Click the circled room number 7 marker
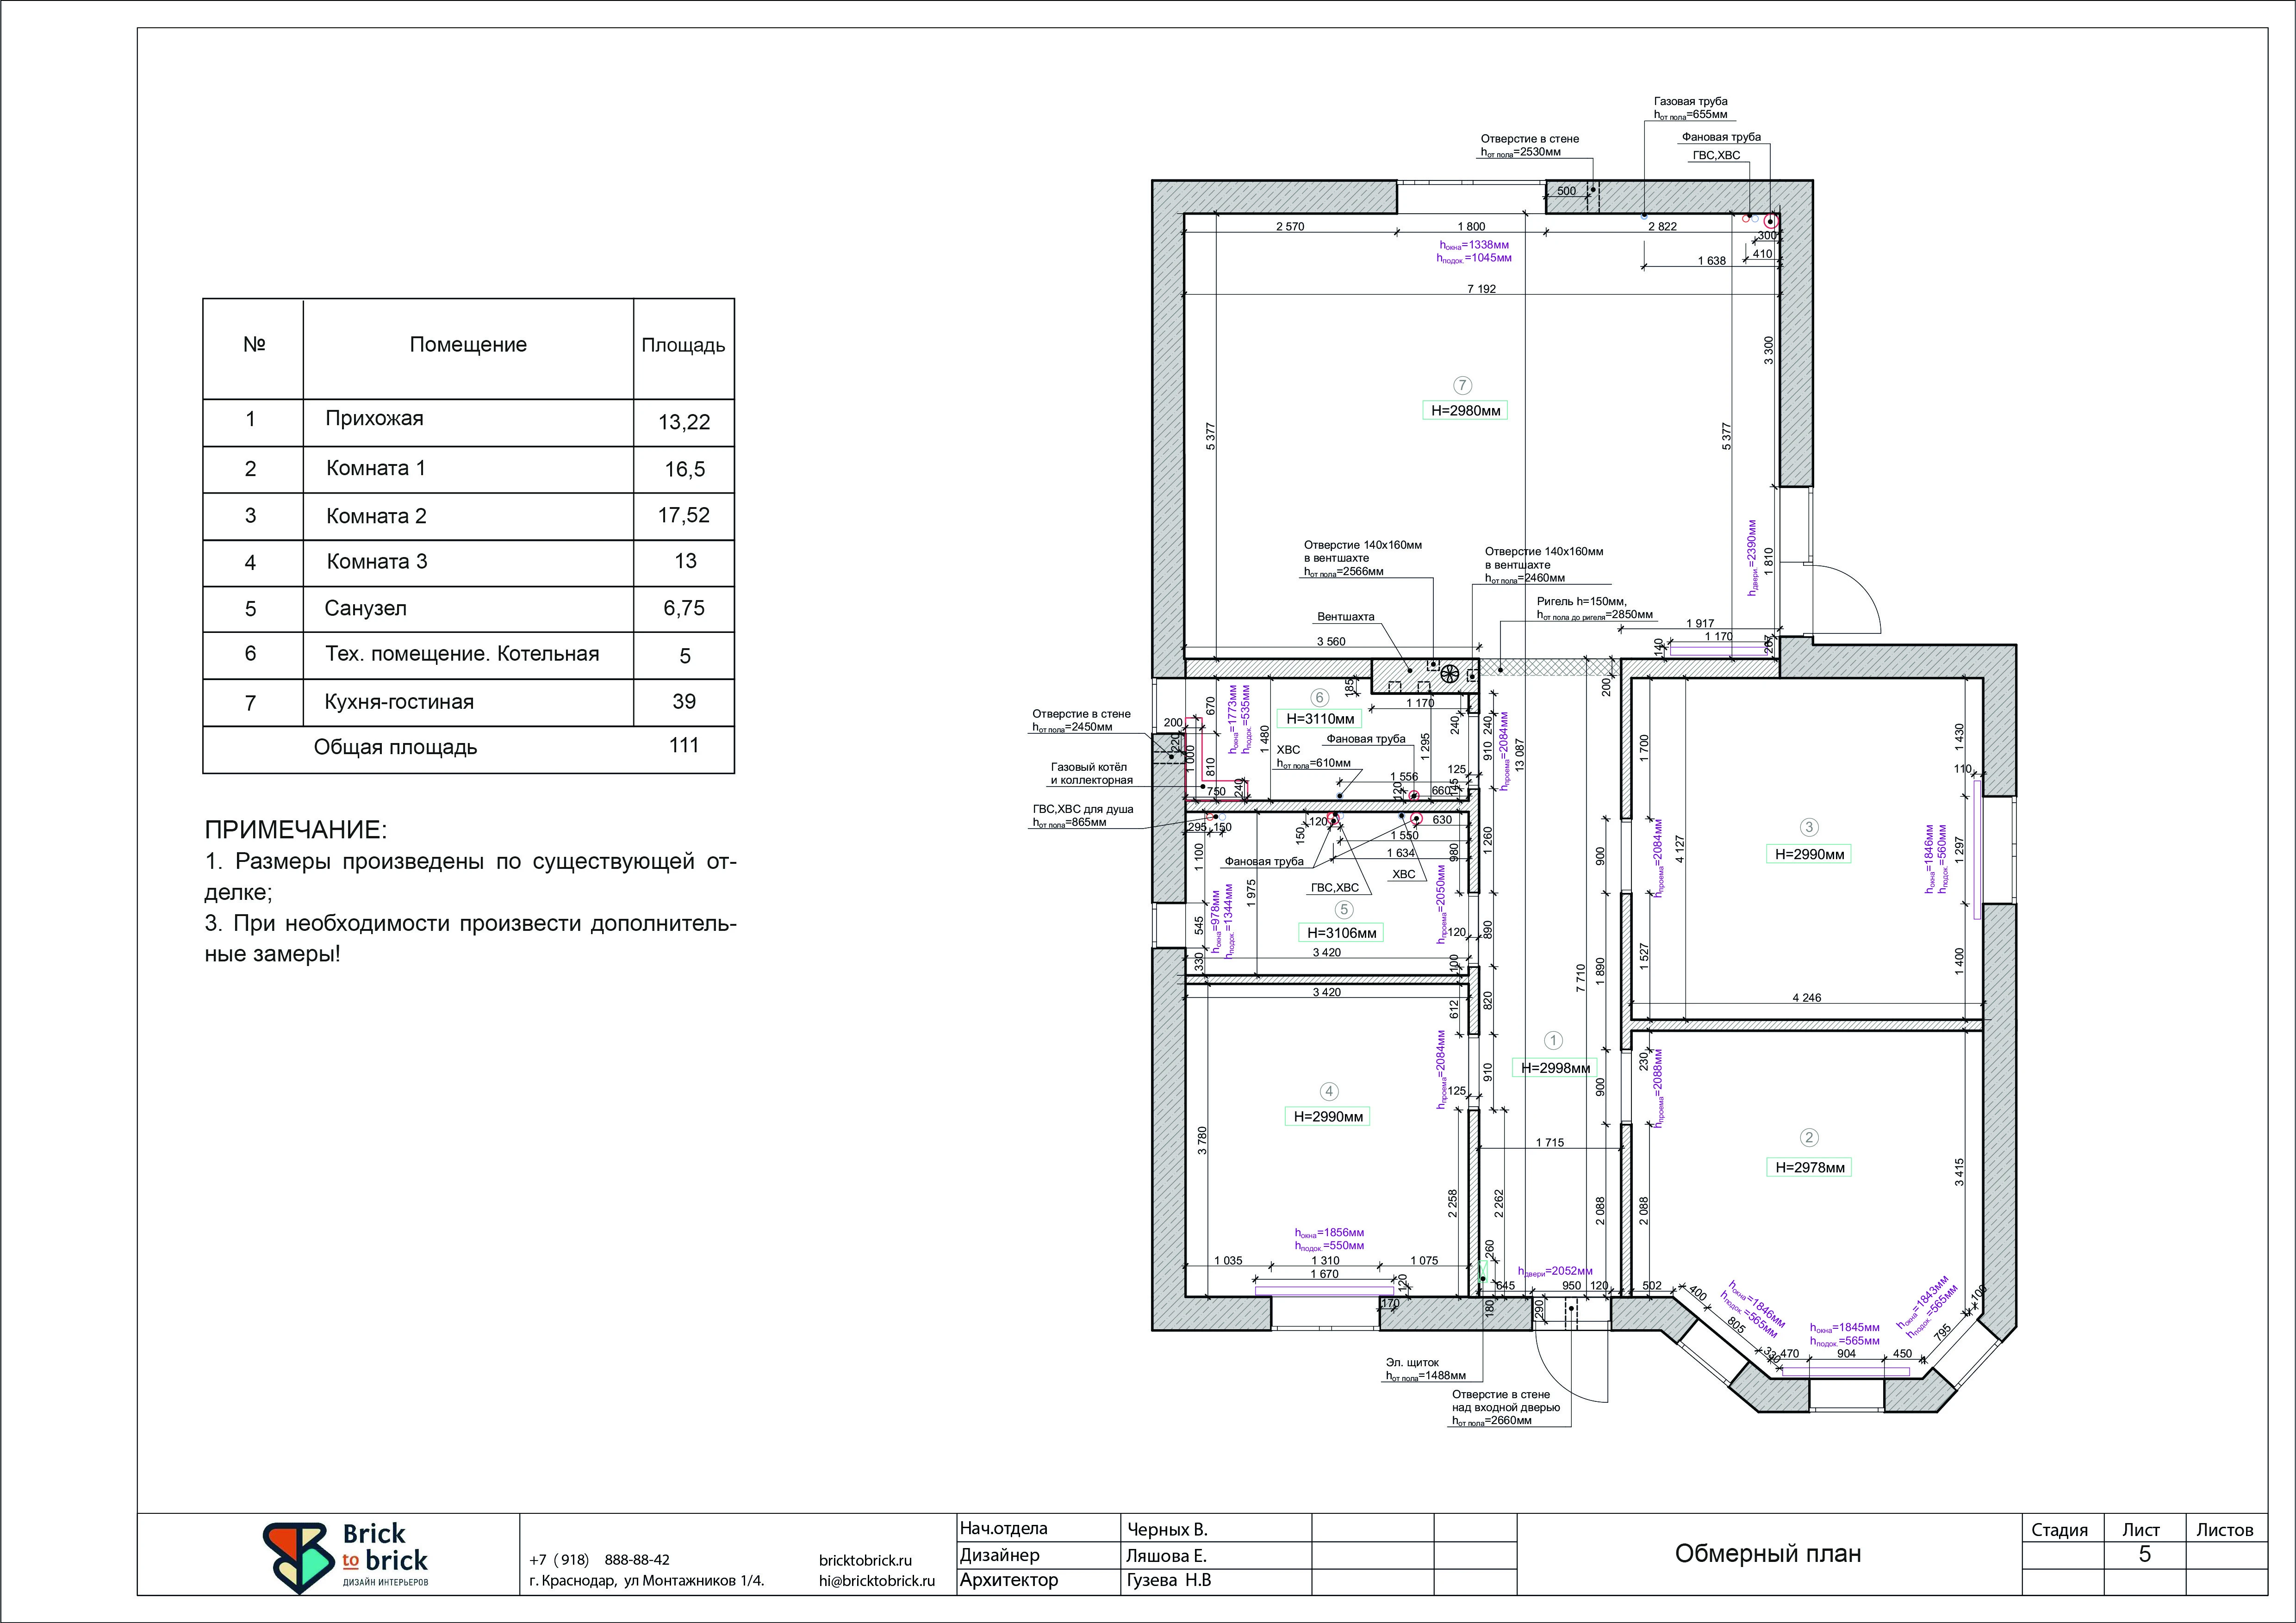The width and height of the screenshot is (2296, 1623). click(1462, 385)
